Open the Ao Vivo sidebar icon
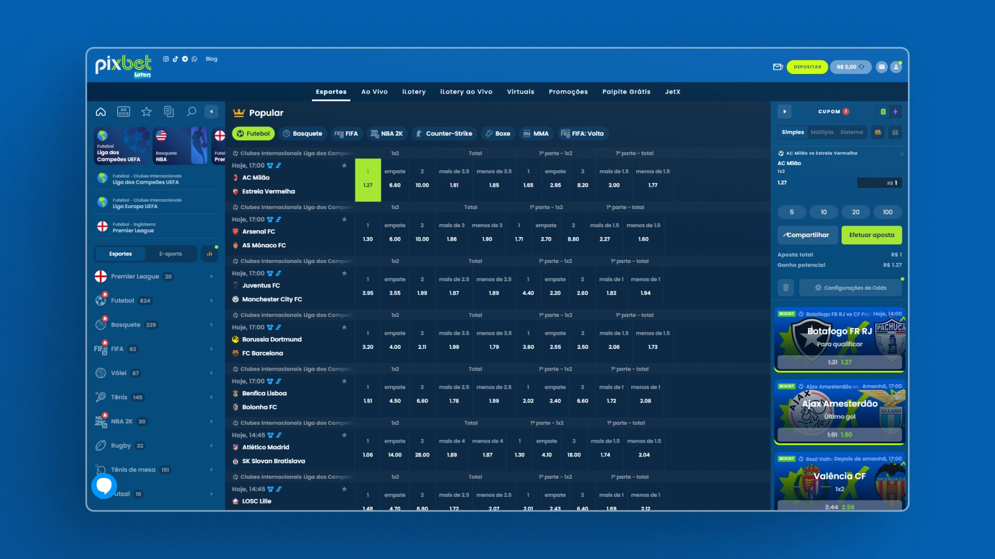995x559 pixels. pyautogui.click(x=123, y=112)
